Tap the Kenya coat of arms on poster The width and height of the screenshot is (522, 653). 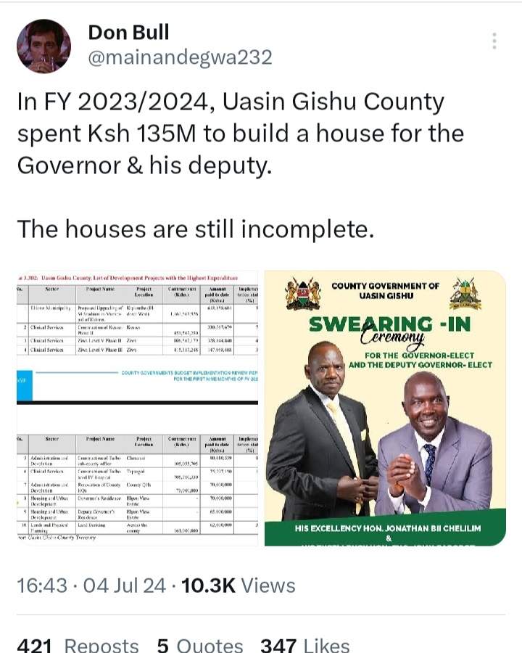303,293
